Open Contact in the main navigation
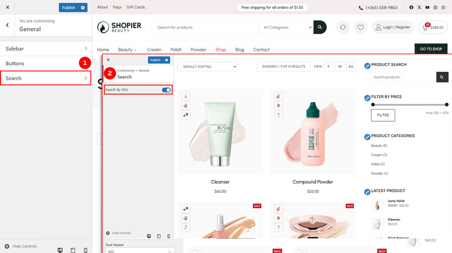This screenshot has width=452, height=253. (262, 50)
